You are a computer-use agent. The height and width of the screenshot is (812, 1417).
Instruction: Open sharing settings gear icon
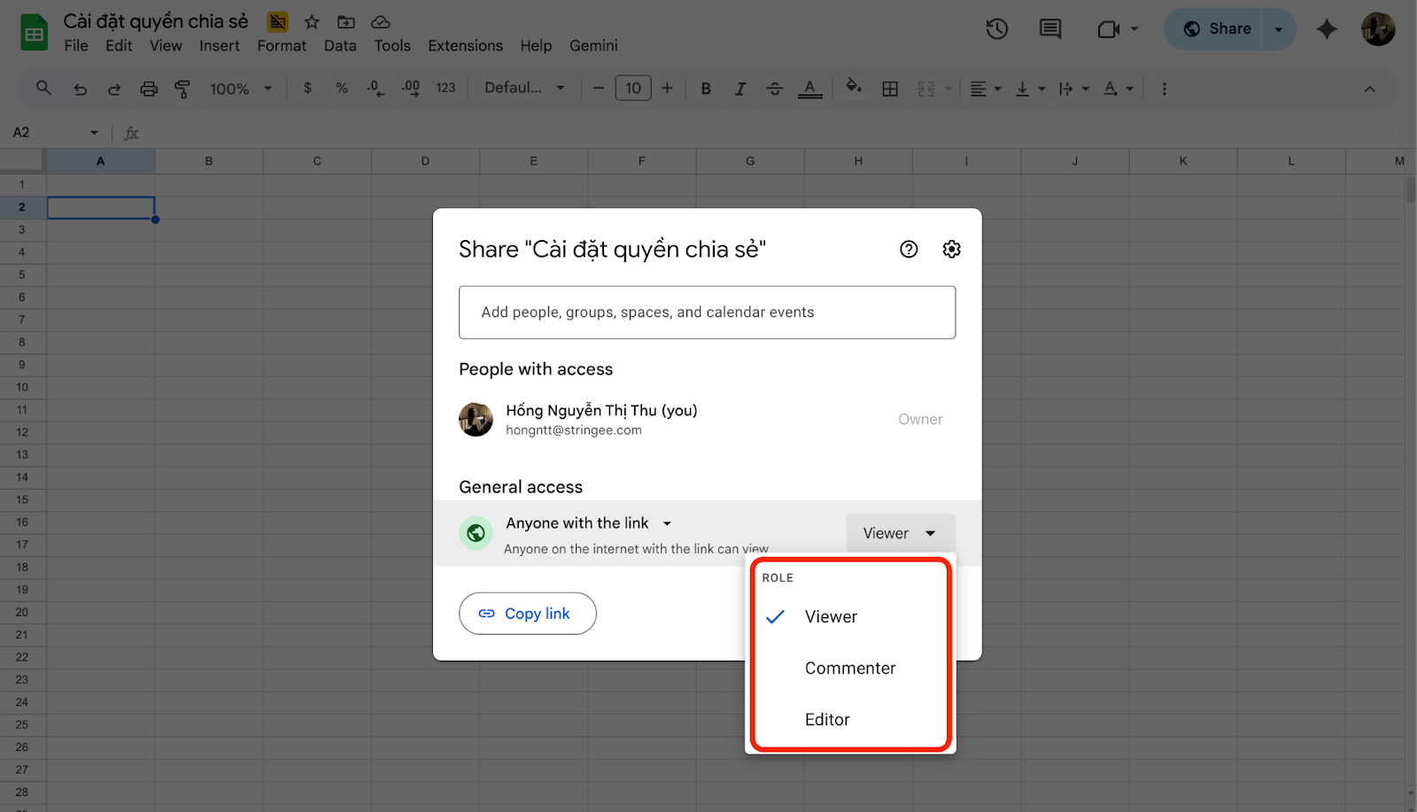(951, 250)
